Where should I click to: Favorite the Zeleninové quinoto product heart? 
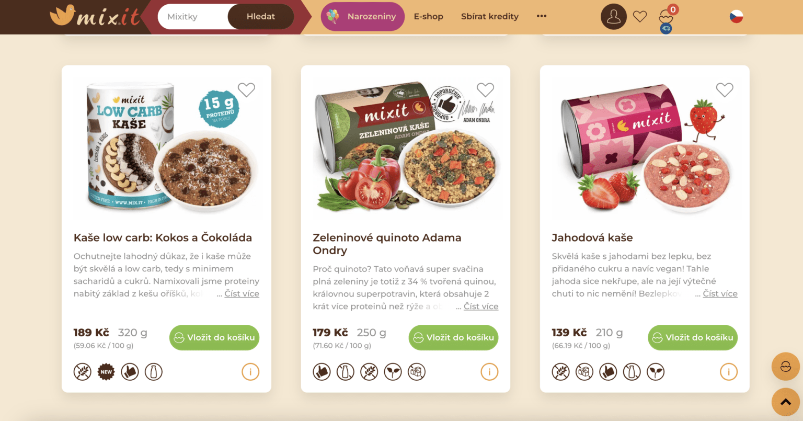485,90
